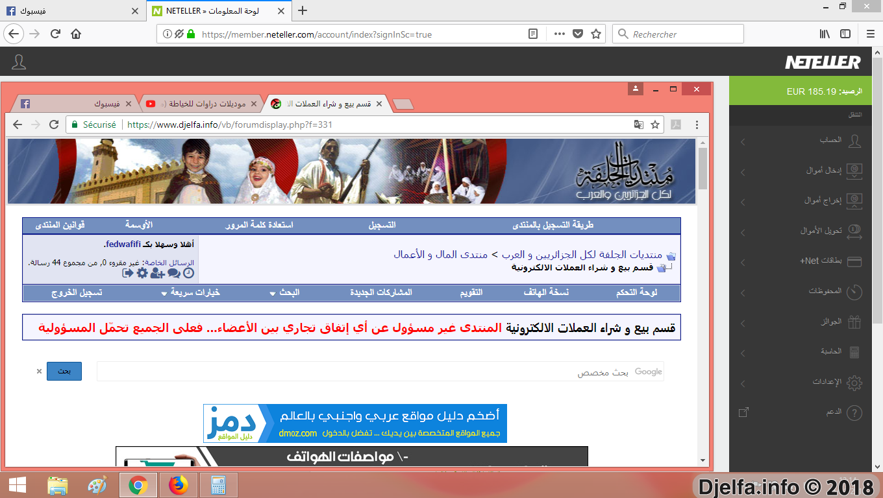This screenshot has height=498, width=883.
Task: Click the NETELLER logo
Action: 823,62
